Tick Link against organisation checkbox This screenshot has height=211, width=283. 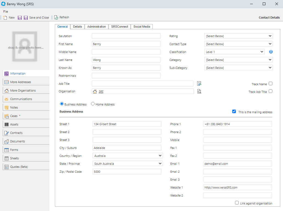click(x=237, y=203)
